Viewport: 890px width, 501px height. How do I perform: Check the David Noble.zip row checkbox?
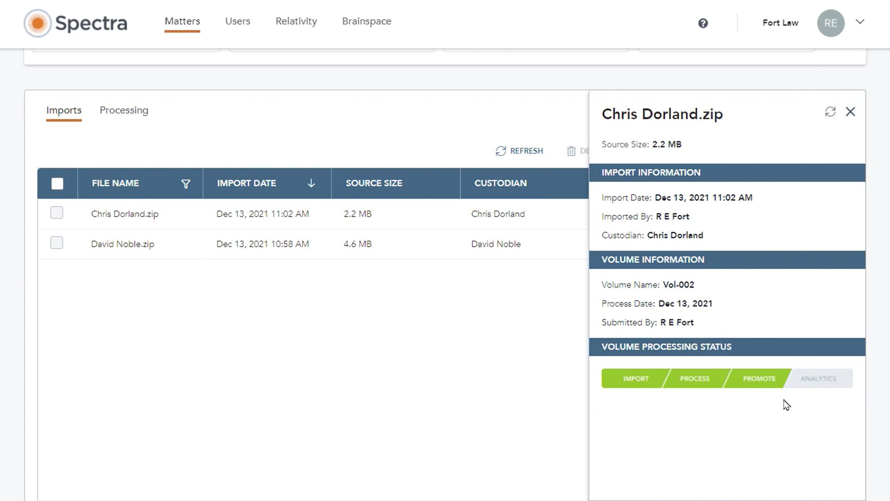(x=57, y=243)
